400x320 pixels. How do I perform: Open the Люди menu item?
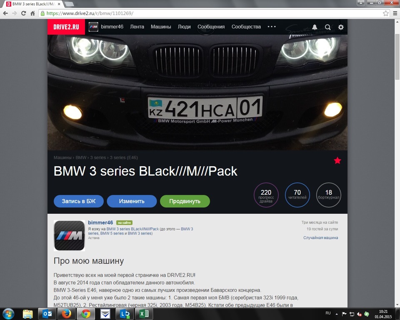(x=184, y=27)
